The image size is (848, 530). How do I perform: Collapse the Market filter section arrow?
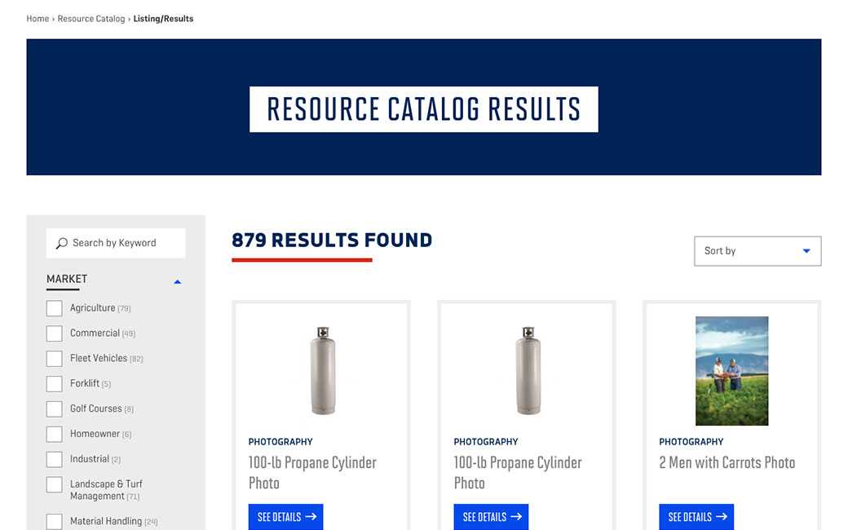point(177,282)
